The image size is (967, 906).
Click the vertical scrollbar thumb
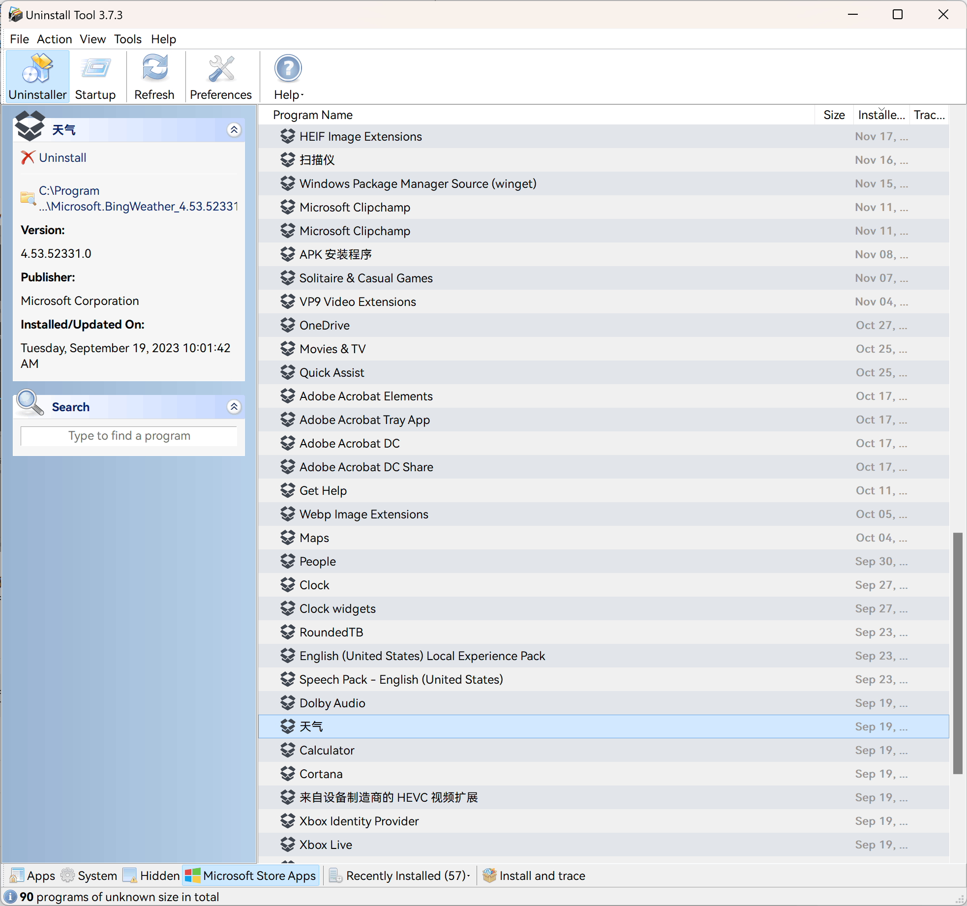(957, 652)
